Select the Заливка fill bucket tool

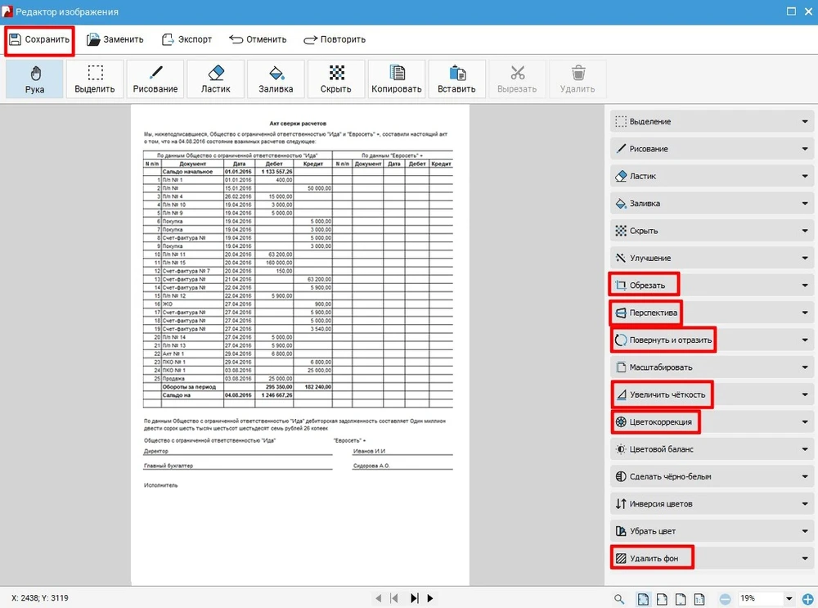tap(276, 79)
